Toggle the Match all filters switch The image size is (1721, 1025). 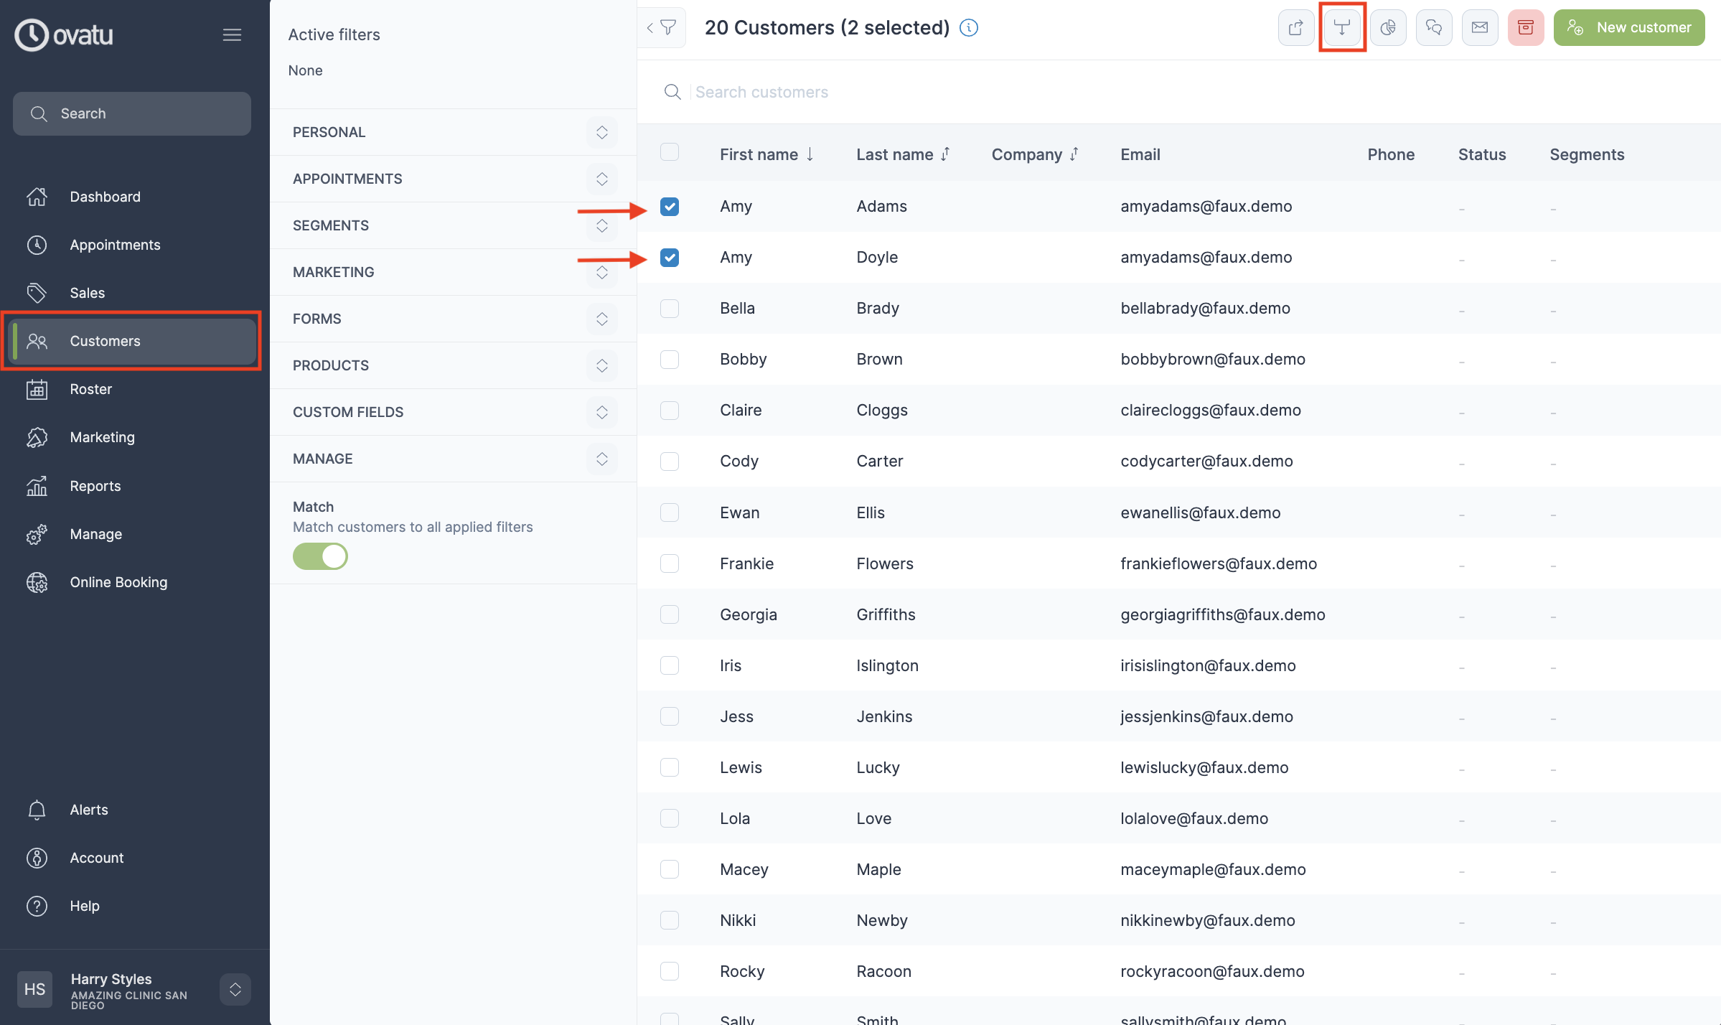click(320, 556)
